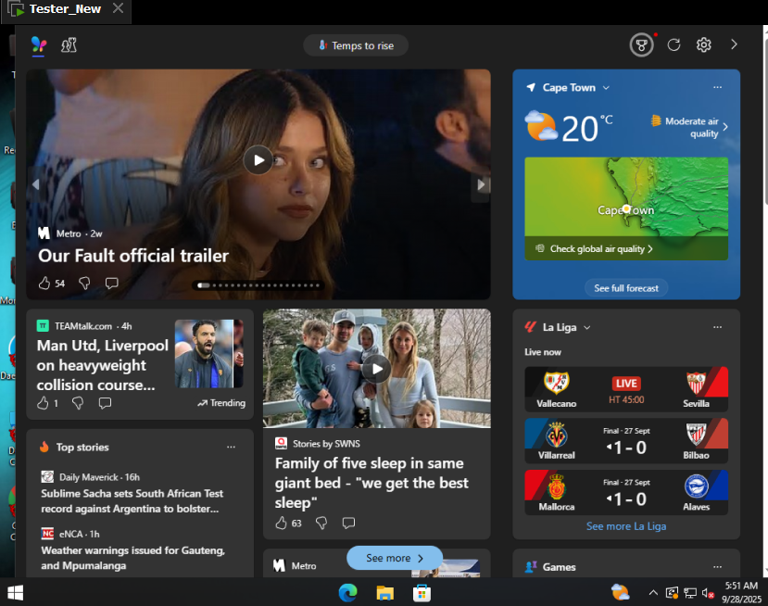Screen dimensions: 768x606
Task: Open La Liga card more options
Action: pos(718,327)
